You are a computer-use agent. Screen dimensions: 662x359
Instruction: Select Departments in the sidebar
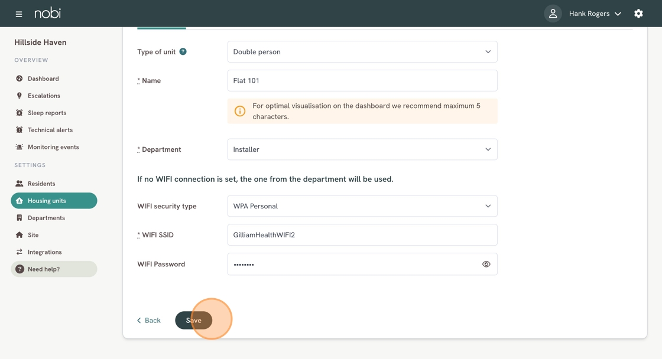click(46, 218)
